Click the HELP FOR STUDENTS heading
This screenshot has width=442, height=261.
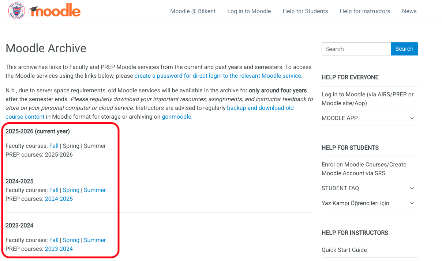350,148
